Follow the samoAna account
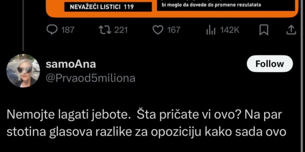The width and height of the screenshot is (305, 152). tap(270, 64)
